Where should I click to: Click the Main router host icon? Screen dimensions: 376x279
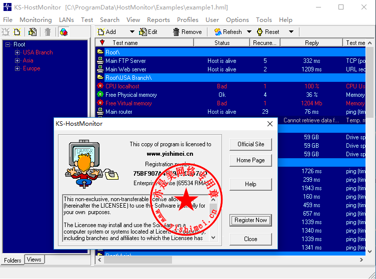(100, 111)
